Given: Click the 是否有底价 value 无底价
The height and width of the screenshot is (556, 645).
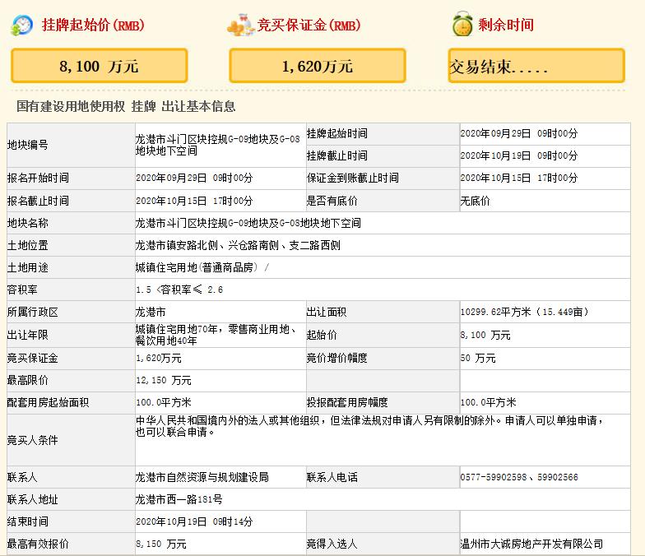Looking at the screenshot, I should [475, 201].
